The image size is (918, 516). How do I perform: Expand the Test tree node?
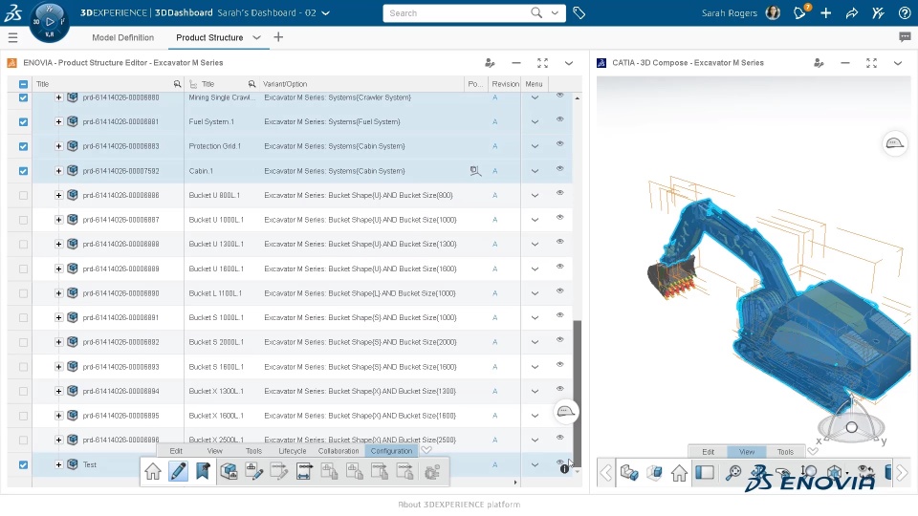[58, 464]
